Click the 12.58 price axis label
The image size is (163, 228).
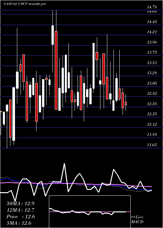tap(152, 104)
